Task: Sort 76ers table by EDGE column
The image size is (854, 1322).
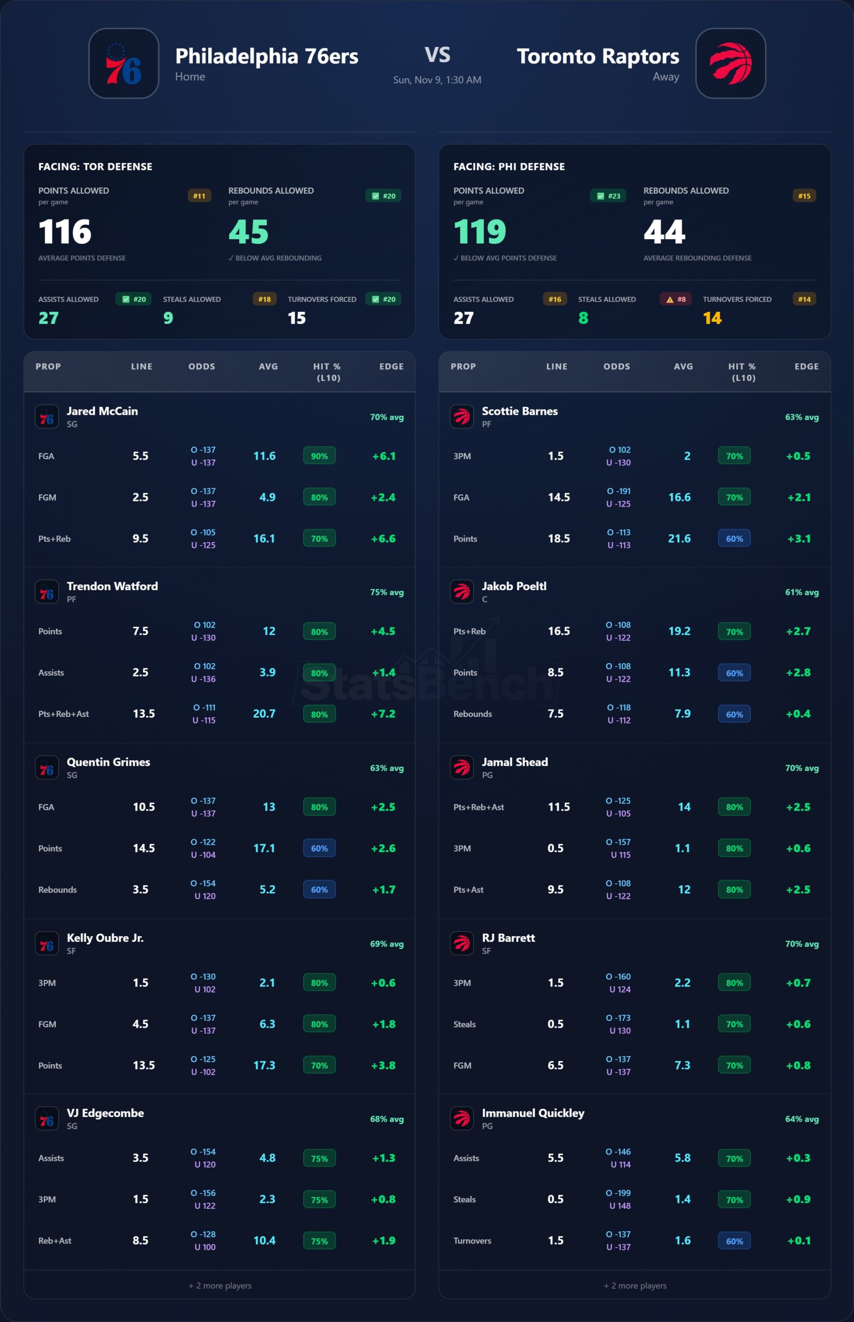Action: click(x=391, y=367)
